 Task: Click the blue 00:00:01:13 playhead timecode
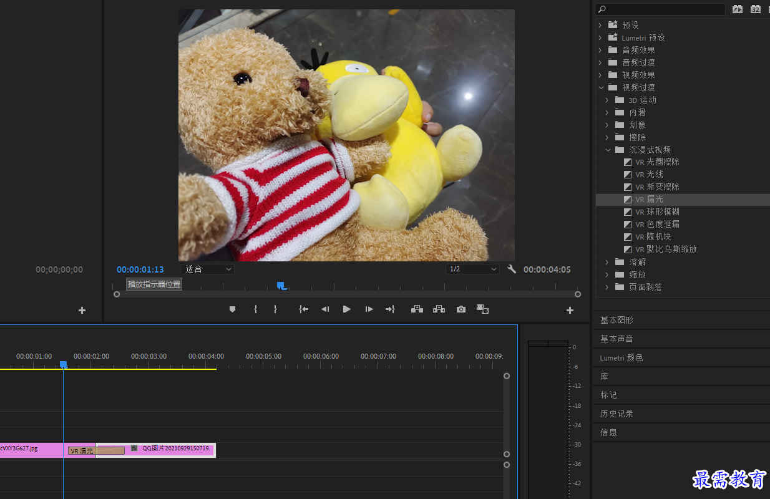[140, 269]
